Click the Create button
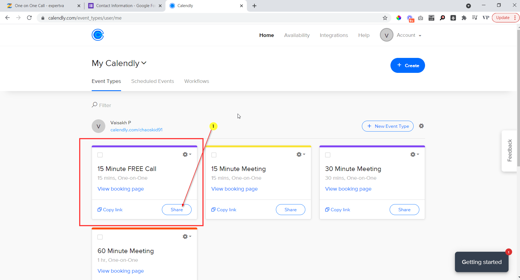This screenshot has width=520, height=280. [x=407, y=65]
